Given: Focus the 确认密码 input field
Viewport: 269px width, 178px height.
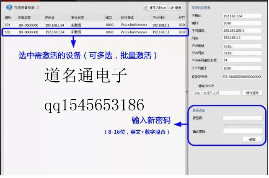Looking at the screenshot, I should 243,131.
